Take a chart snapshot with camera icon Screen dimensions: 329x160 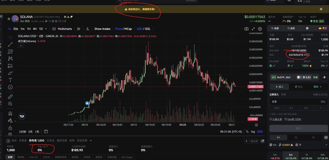246,29
